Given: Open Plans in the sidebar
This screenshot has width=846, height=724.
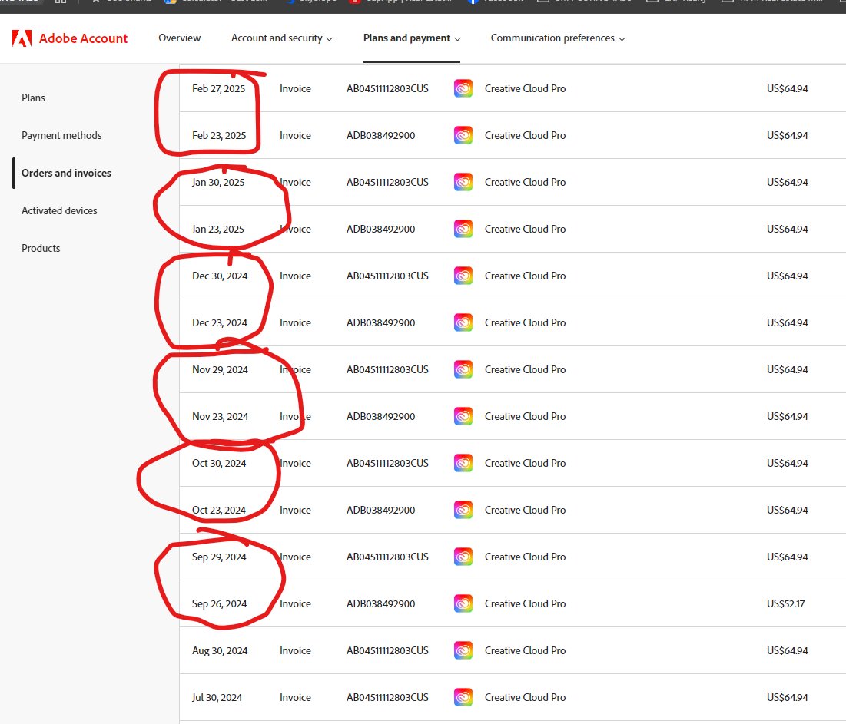Looking at the screenshot, I should pyautogui.click(x=34, y=98).
